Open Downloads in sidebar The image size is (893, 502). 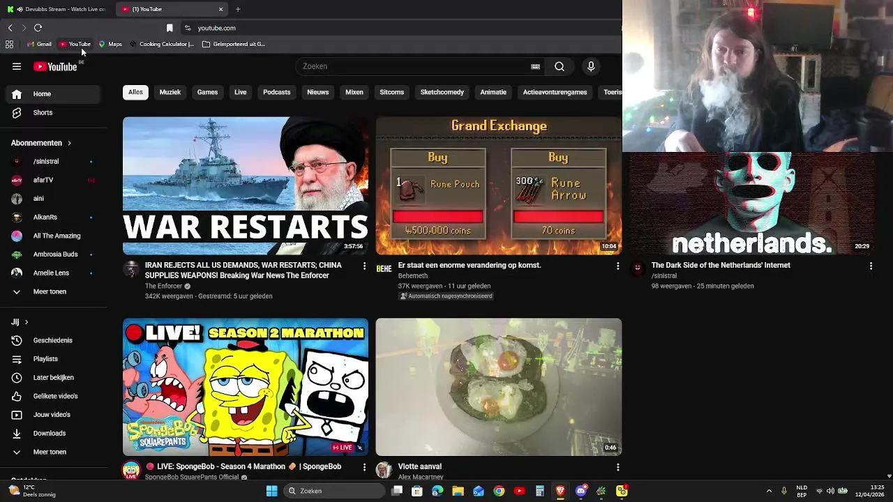coord(54,433)
